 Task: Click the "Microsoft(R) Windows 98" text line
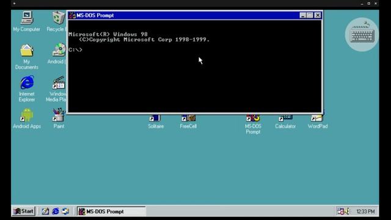[108, 34]
